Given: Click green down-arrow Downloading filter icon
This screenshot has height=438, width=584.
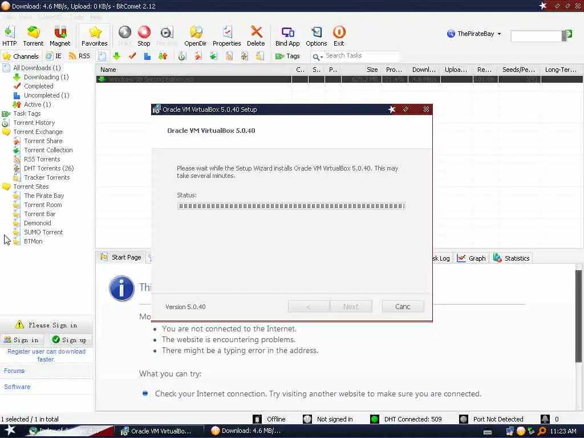Looking at the screenshot, I should 116,56.
